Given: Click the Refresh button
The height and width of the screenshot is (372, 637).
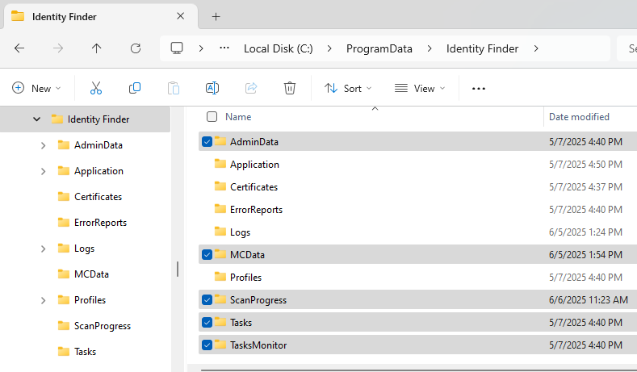Looking at the screenshot, I should (x=136, y=48).
